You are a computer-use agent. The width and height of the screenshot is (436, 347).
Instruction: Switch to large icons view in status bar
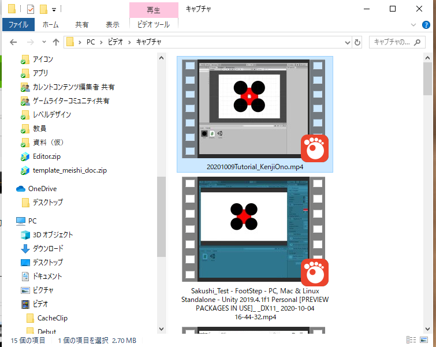[x=424, y=339]
